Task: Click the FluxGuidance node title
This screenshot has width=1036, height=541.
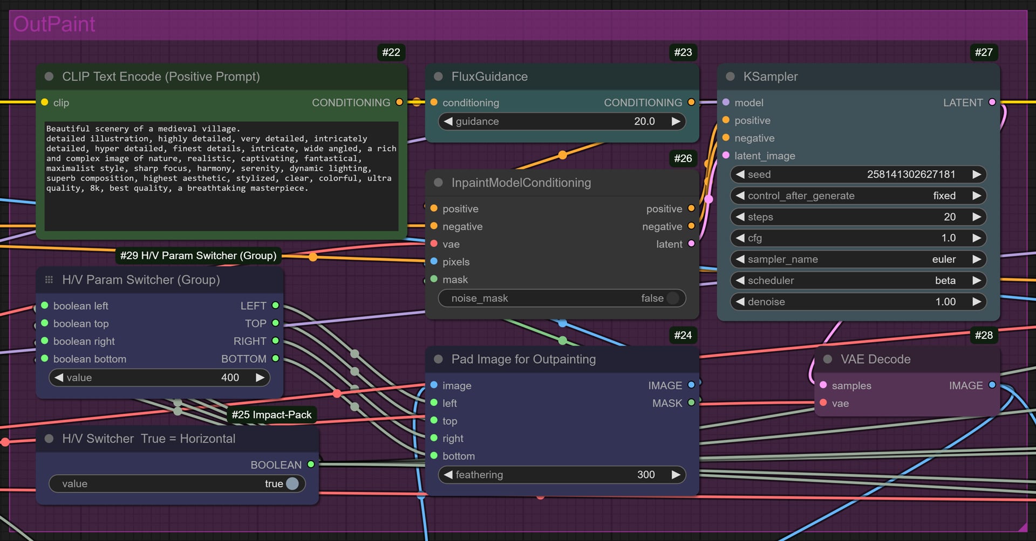Action: click(489, 77)
